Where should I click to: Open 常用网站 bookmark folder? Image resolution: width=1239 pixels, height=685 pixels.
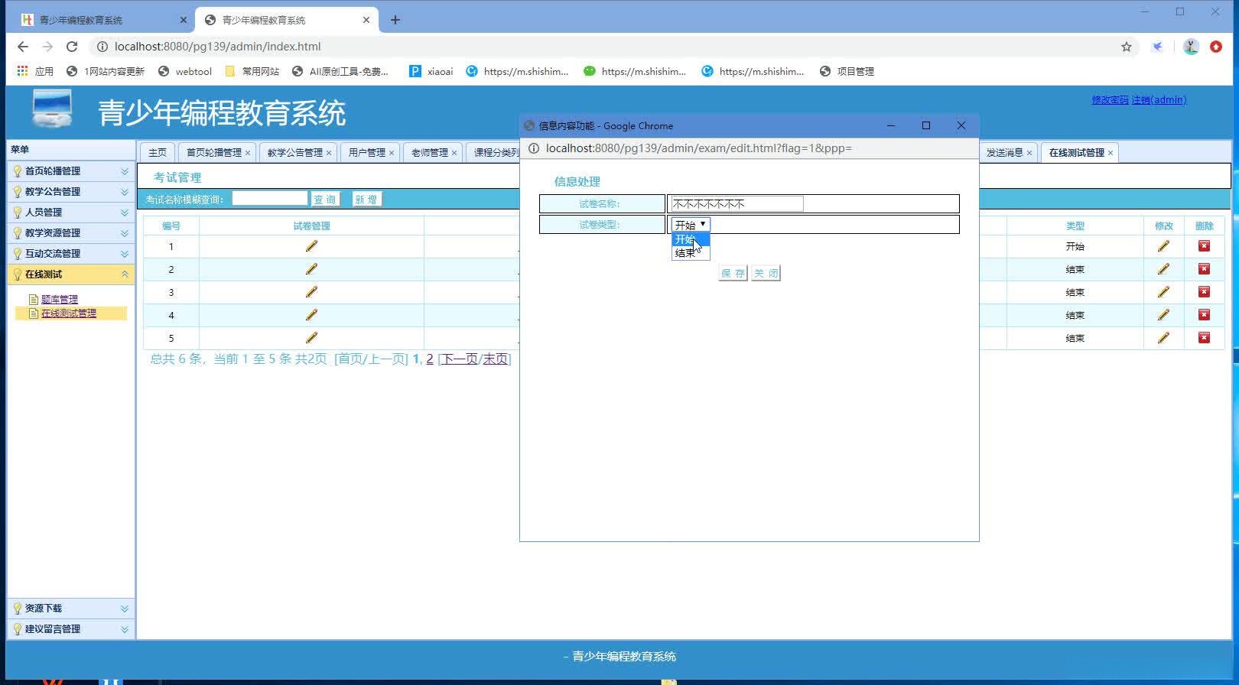point(252,71)
